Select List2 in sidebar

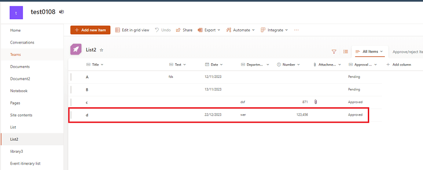tap(14, 139)
